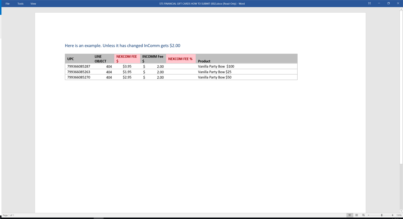The image size is (403, 219).
Task: Switch to Read Mode view icon
Action: [350, 215]
